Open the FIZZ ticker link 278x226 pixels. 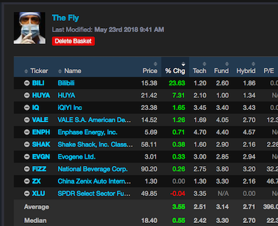(x=39, y=169)
